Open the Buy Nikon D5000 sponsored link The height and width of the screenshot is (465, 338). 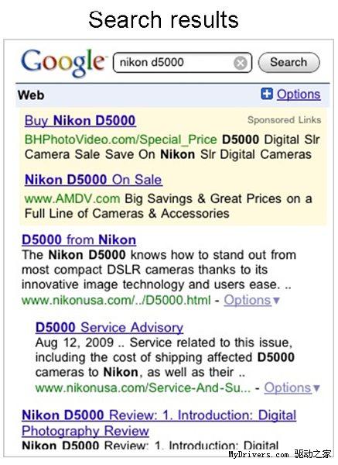tap(80, 121)
